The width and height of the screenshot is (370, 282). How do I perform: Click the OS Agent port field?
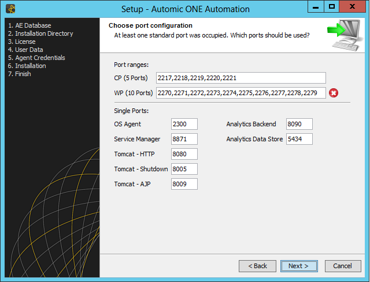(184, 124)
